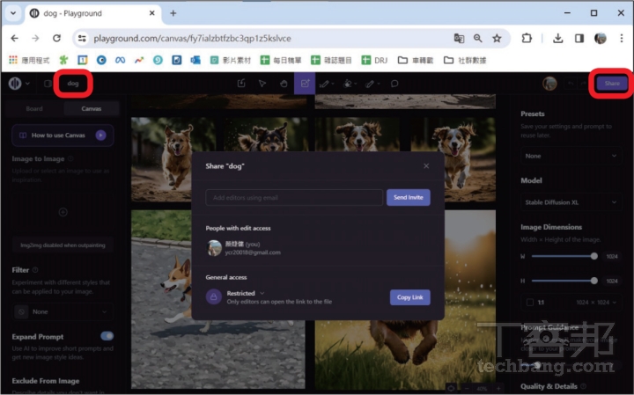Open the comment bubble tool
This screenshot has width=634, height=395.
pyautogui.click(x=394, y=84)
